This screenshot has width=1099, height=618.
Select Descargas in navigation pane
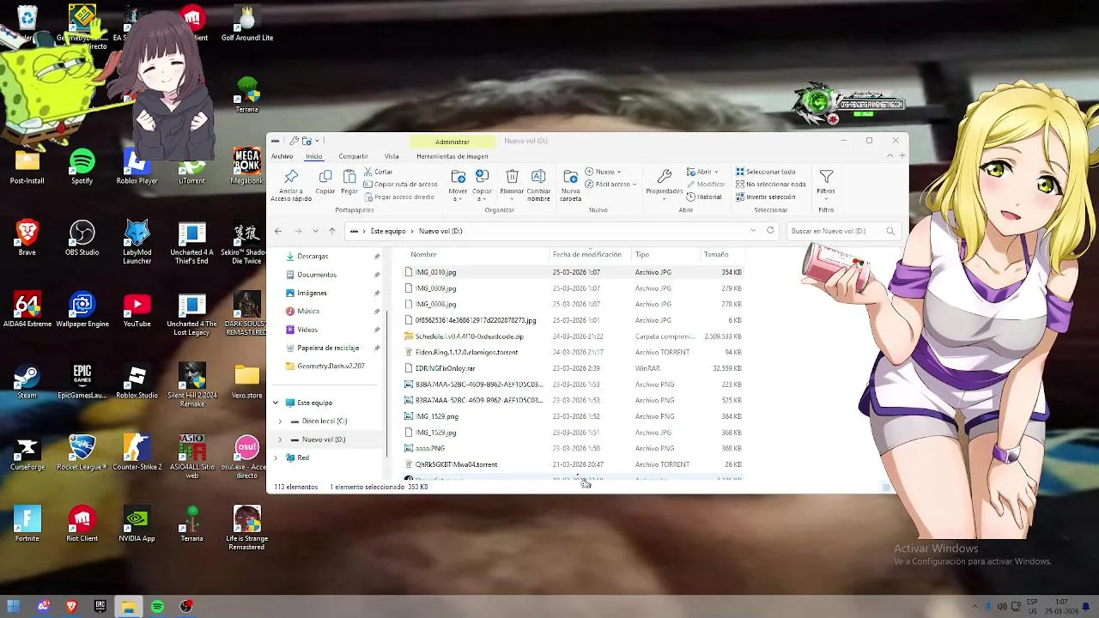(x=313, y=257)
